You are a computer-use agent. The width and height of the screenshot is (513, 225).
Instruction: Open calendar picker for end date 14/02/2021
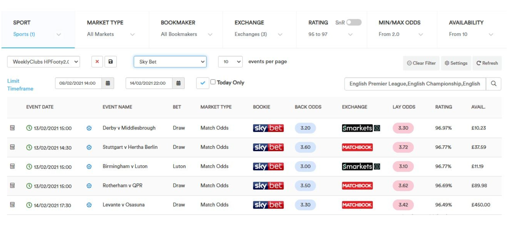click(x=178, y=83)
